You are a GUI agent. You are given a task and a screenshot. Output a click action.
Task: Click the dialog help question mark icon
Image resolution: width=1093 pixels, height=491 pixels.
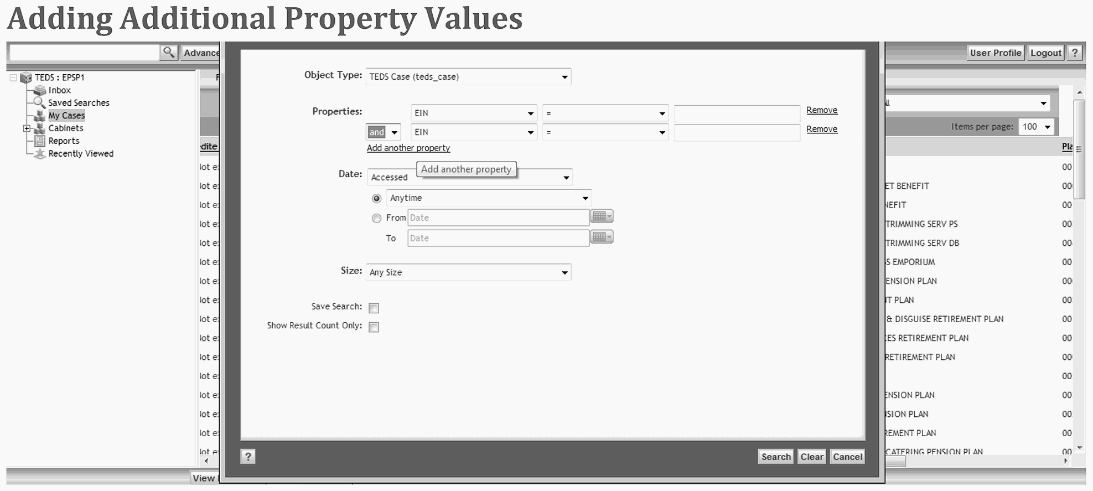click(x=248, y=457)
